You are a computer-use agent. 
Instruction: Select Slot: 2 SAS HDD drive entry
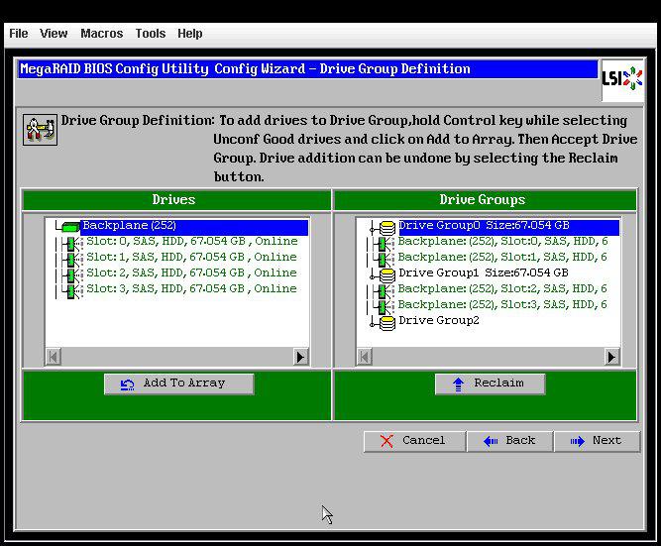(x=190, y=273)
